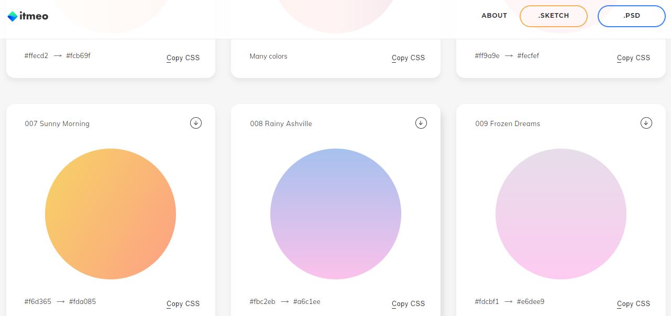Copy CSS for Sunny Morning gradient
The width and height of the screenshot is (671, 316).
(183, 303)
